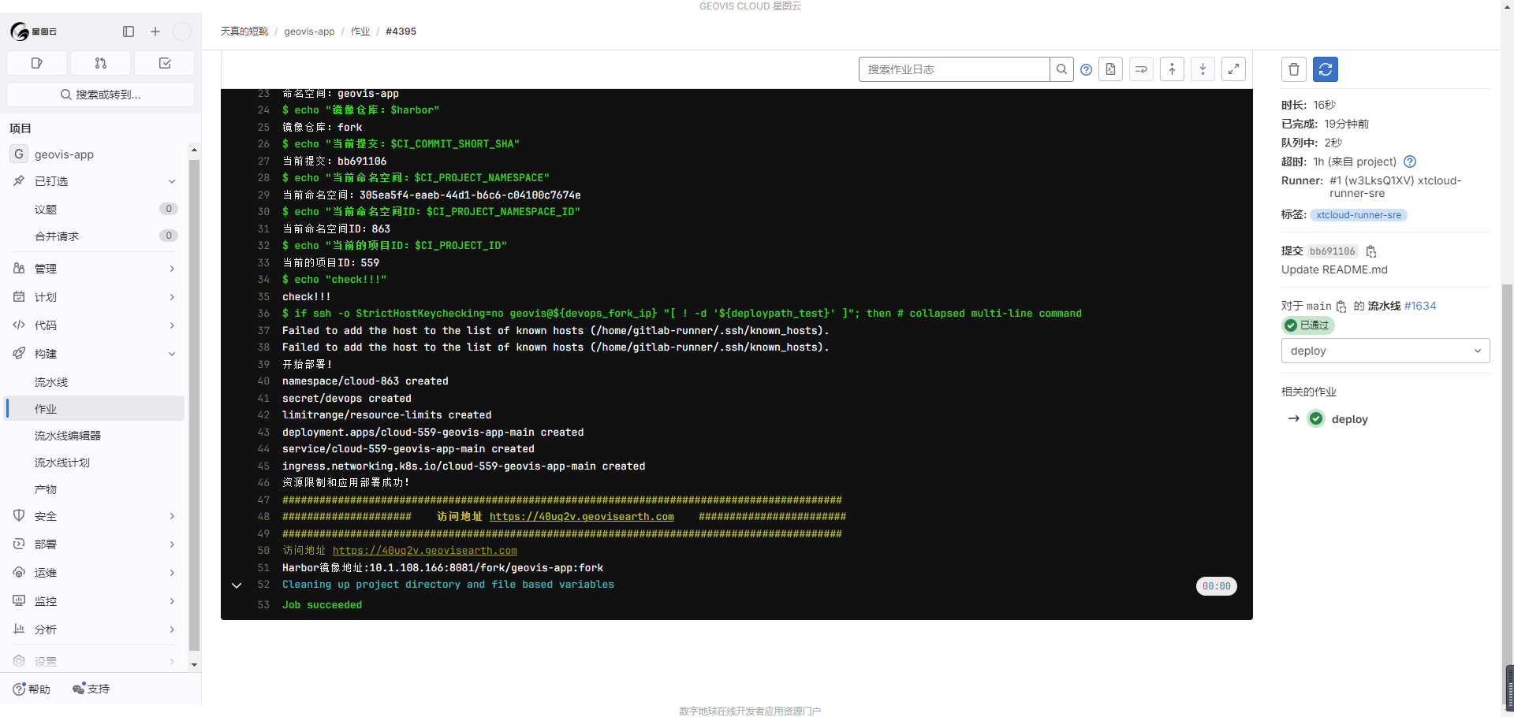Click the 已通过 passed status badge

1307,325
